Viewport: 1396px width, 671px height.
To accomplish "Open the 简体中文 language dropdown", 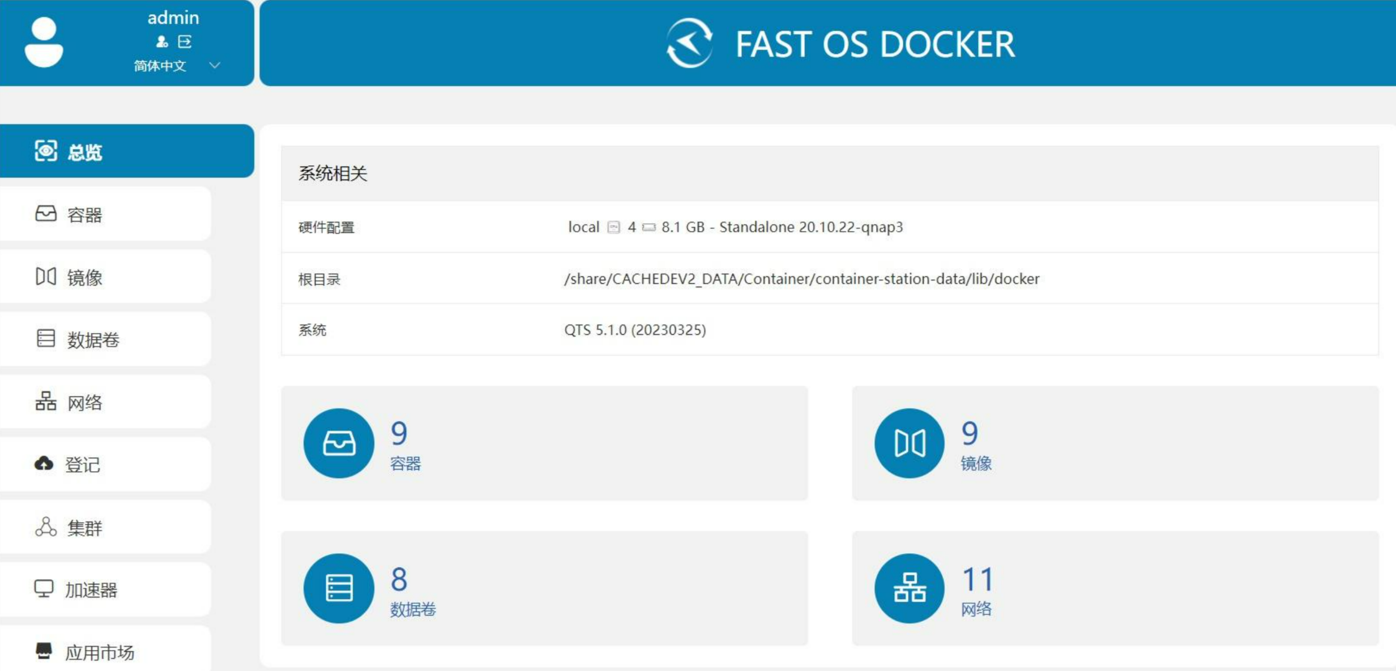I will [176, 66].
